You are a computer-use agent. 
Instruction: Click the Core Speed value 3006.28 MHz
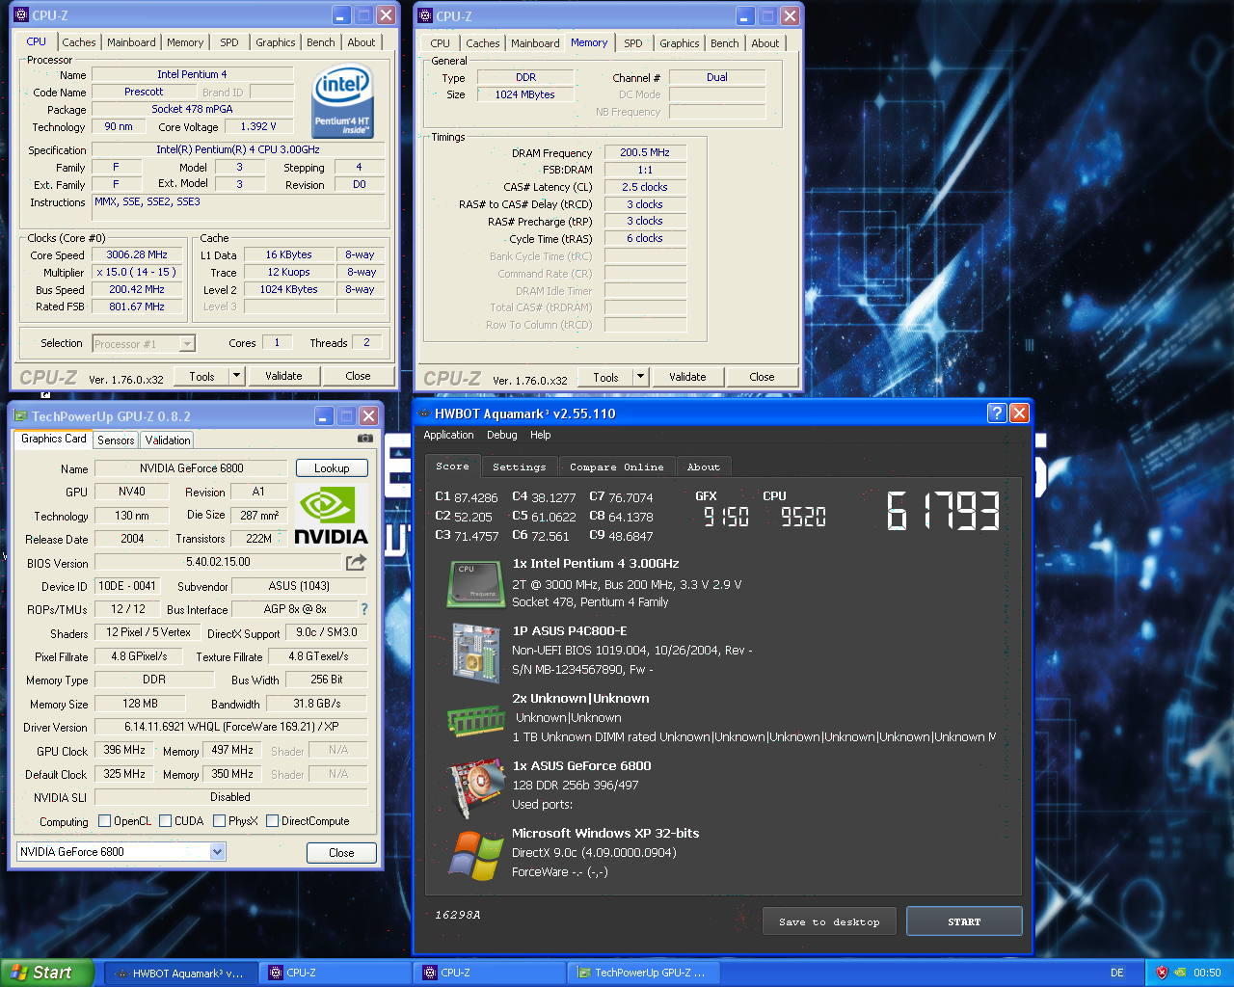click(137, 255)
